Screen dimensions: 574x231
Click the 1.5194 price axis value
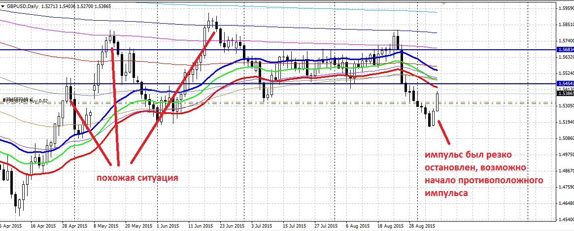[566, 122]
